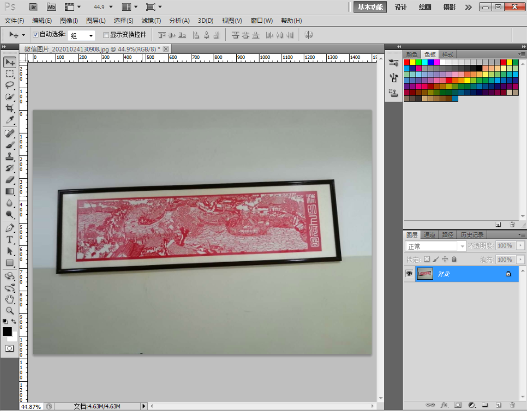Screen dimensions: 527x411
Task: Toggle Quick Mask mode
Action: (x=9, y=348)
